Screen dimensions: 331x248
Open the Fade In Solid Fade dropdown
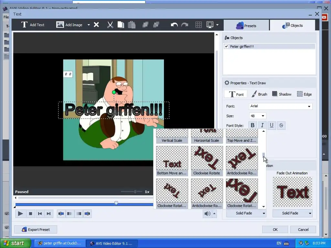coord(246,213)
